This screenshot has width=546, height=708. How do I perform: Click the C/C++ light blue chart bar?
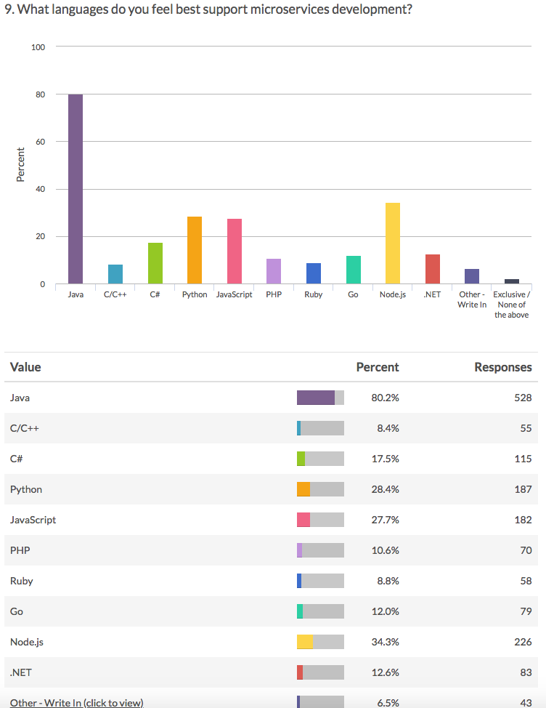coord(115,274)
